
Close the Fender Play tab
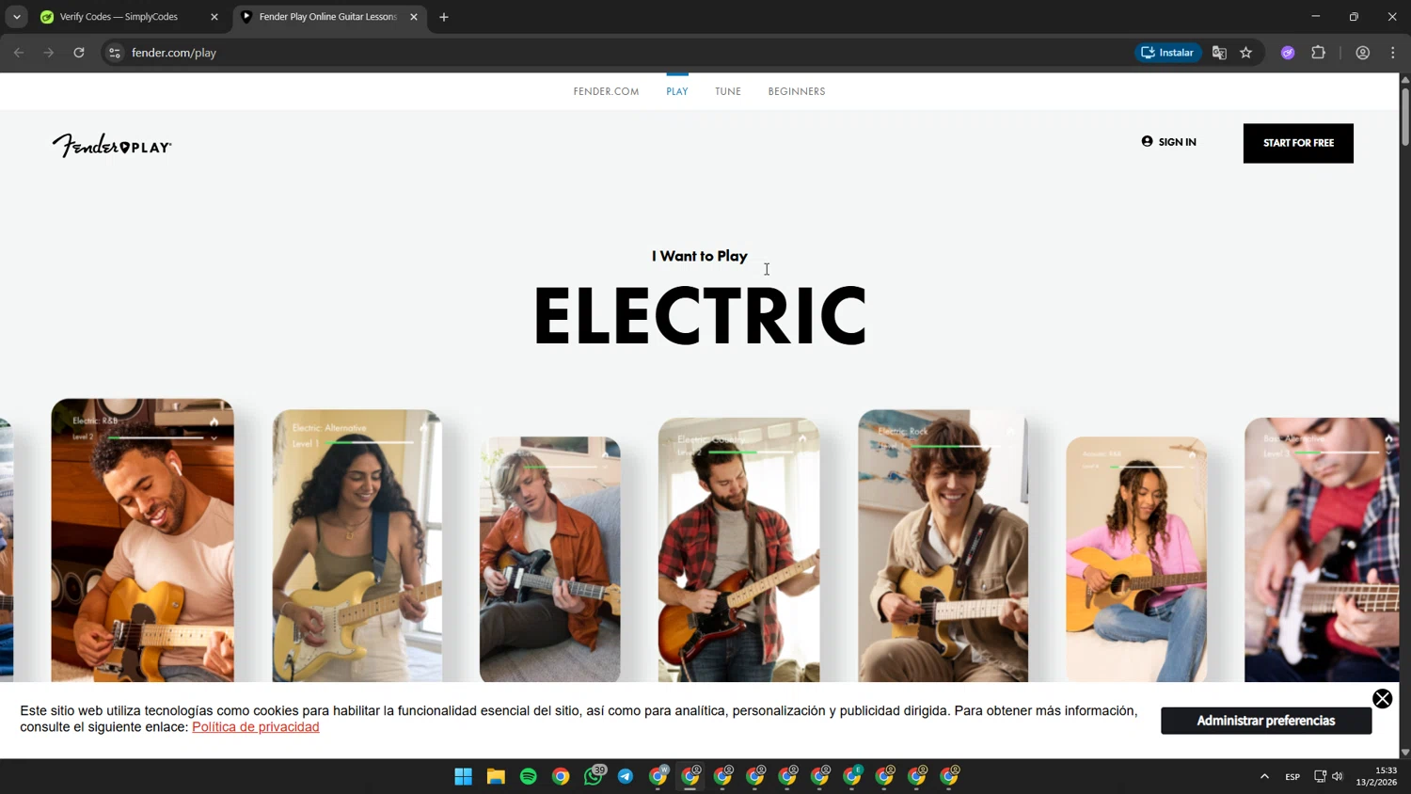[x=414, y=17]
